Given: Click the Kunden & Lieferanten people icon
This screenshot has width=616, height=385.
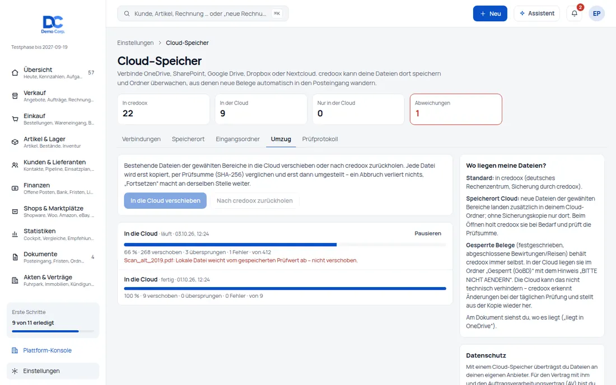Looking at the screenshot, I should pos(15,165).
